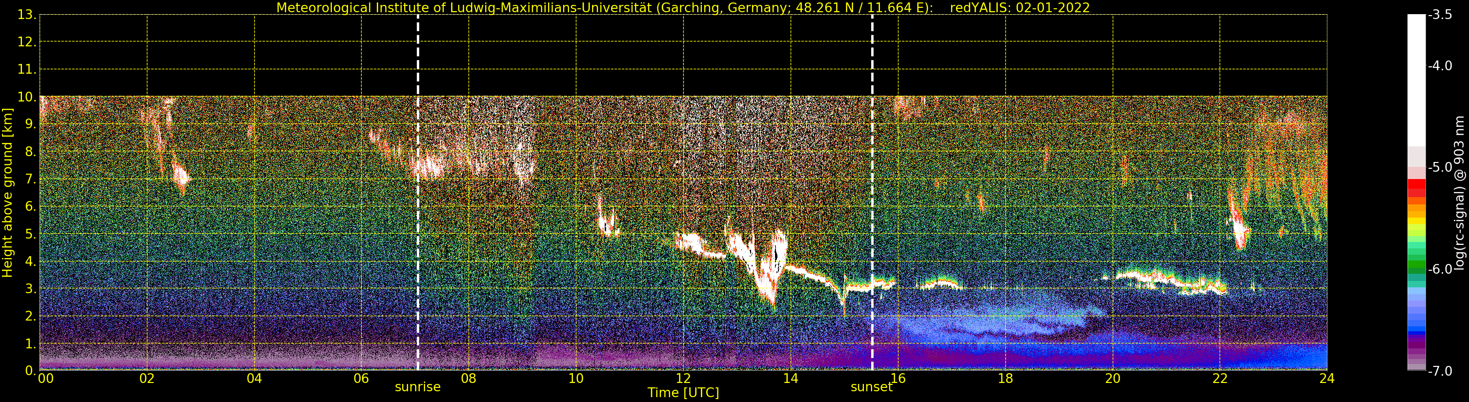This screenshot has width=1469, height=402.
Task: Click the height axis tick label 12
Action: pos(27,42)
